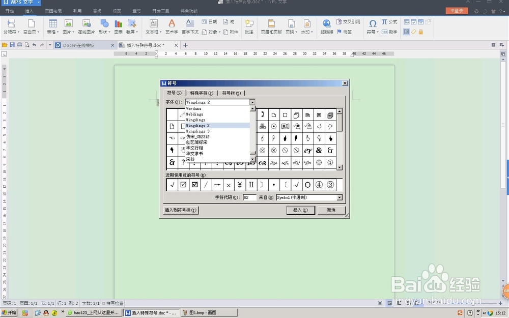
Task: Insert a 文本框 text box
Action: [153, 26]
